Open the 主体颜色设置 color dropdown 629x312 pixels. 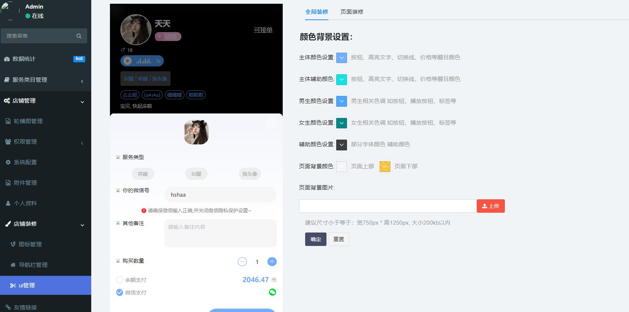341,58
